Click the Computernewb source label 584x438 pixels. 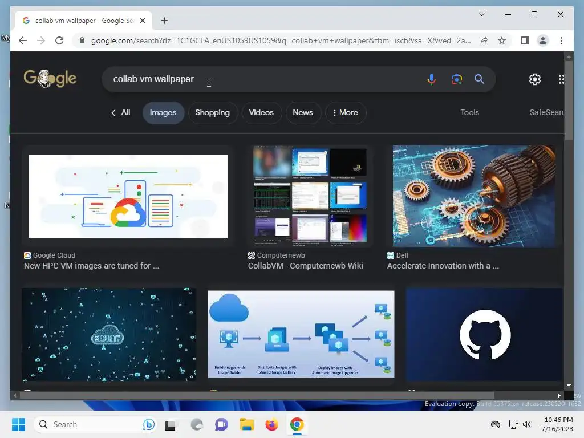click(x=281, y=255)
